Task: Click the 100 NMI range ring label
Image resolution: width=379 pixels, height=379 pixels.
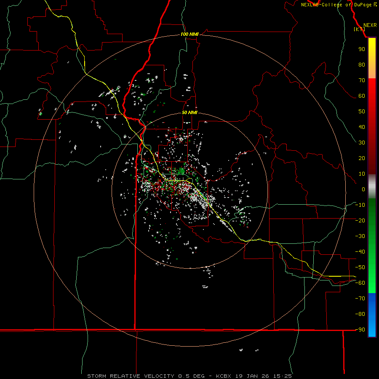Action: coord(189,34)
